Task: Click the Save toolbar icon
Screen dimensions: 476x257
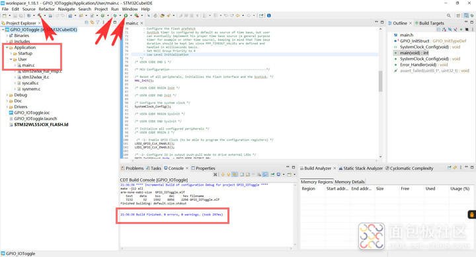Action: (x=15, y=15)
